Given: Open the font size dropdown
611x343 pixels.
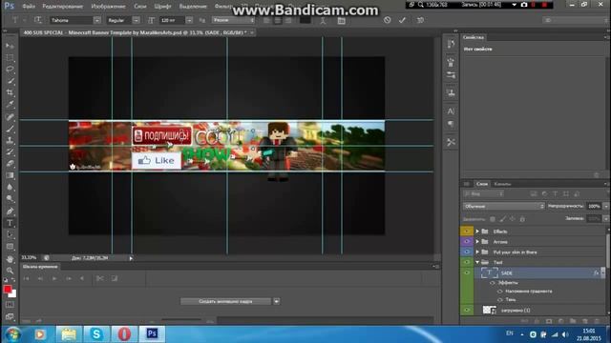Looking at the screenshot, I should point(189,20).
